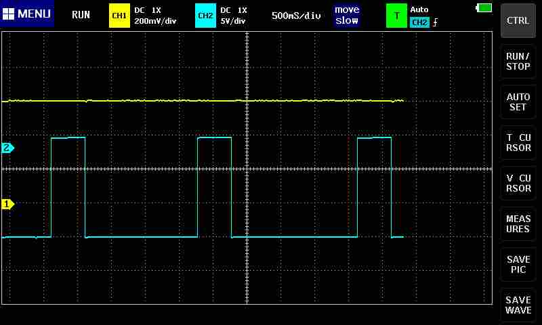Open the MEASURES panel
Viewport: 542px width, 325px height.
point(518,224)
